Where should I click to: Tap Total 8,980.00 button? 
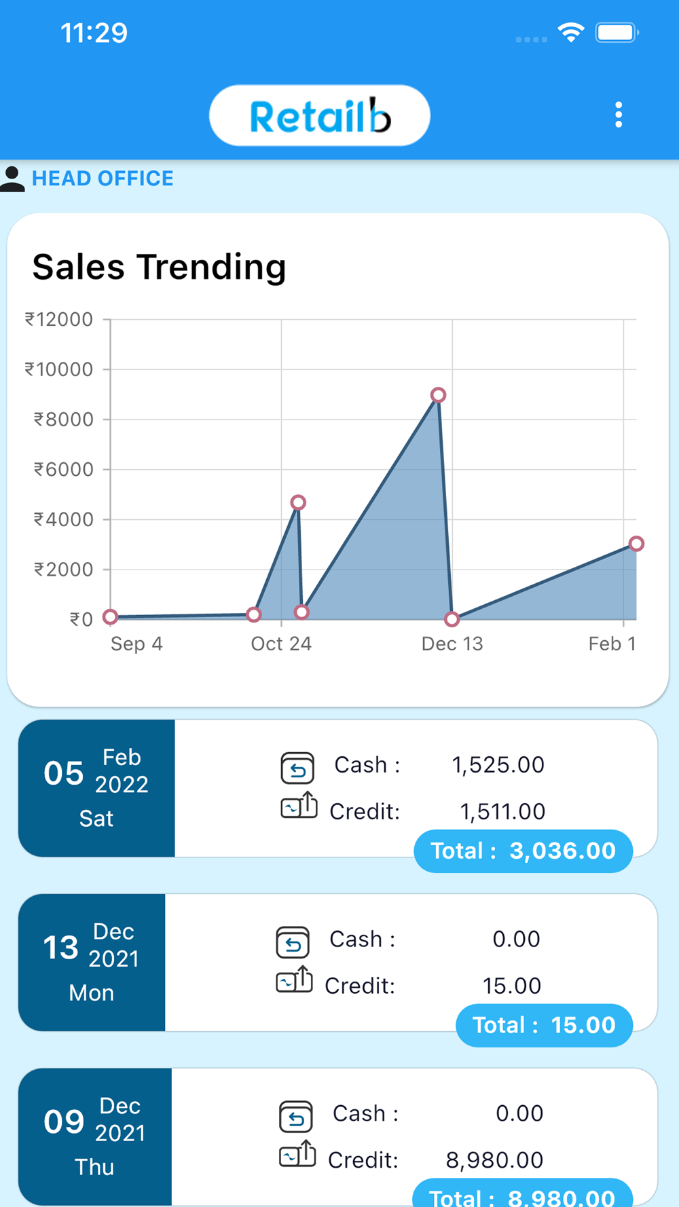523,1193
